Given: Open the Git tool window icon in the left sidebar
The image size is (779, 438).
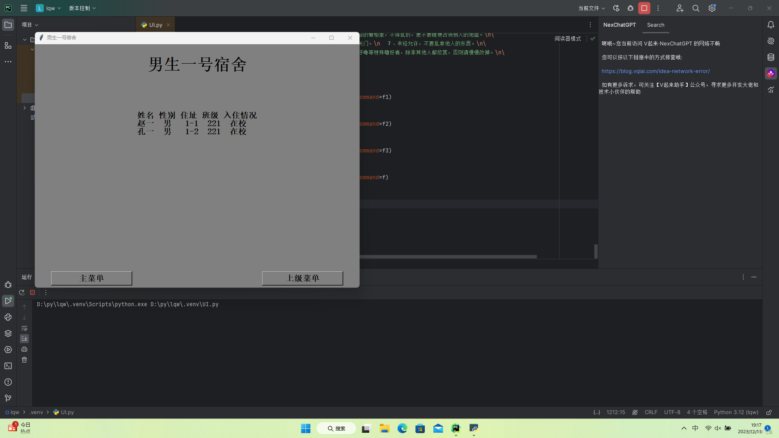Looking at the screenshot, I should [x=8, y=398].
